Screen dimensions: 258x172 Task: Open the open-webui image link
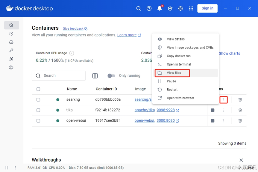point(145,120)
